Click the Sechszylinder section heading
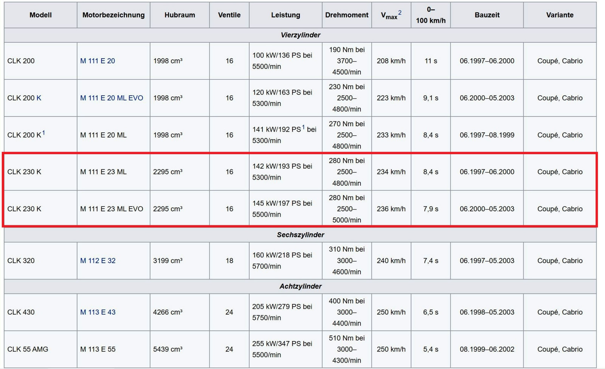The height and width of the screenshot is (369, 605). [x=300, y=235]
